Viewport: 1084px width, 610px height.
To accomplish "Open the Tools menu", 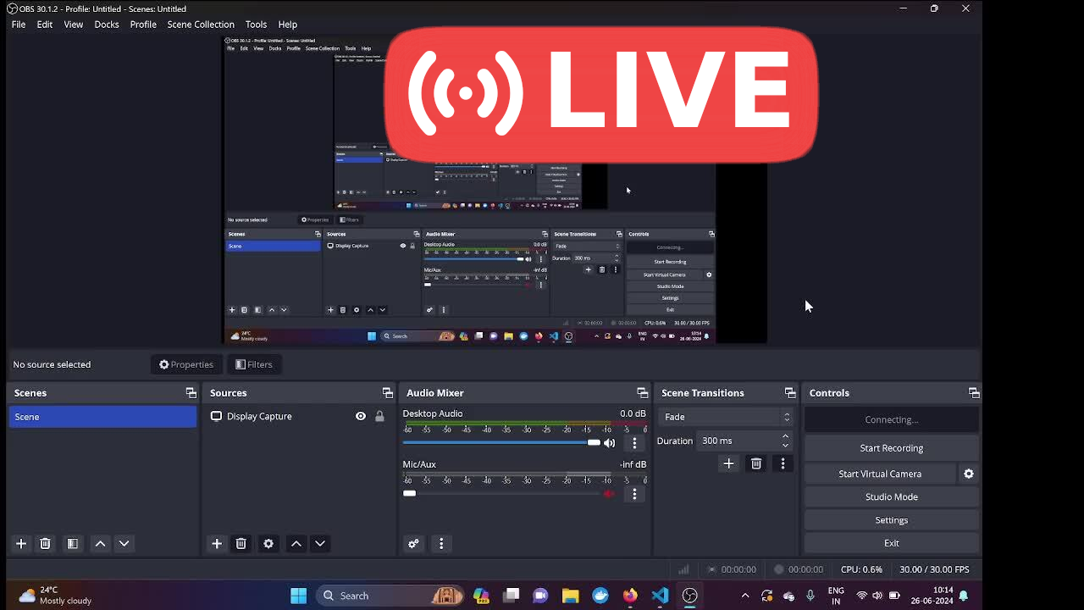I will point(256,25).
